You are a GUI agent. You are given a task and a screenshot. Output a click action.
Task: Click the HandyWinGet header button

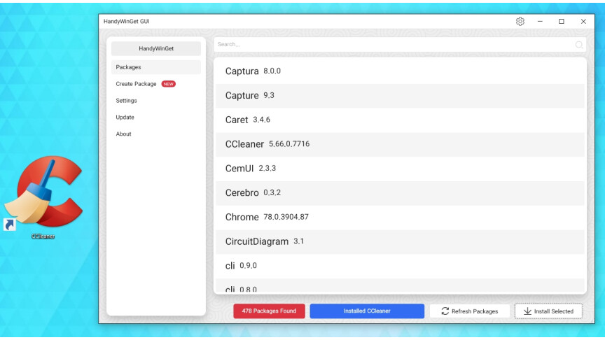(156, 48)
